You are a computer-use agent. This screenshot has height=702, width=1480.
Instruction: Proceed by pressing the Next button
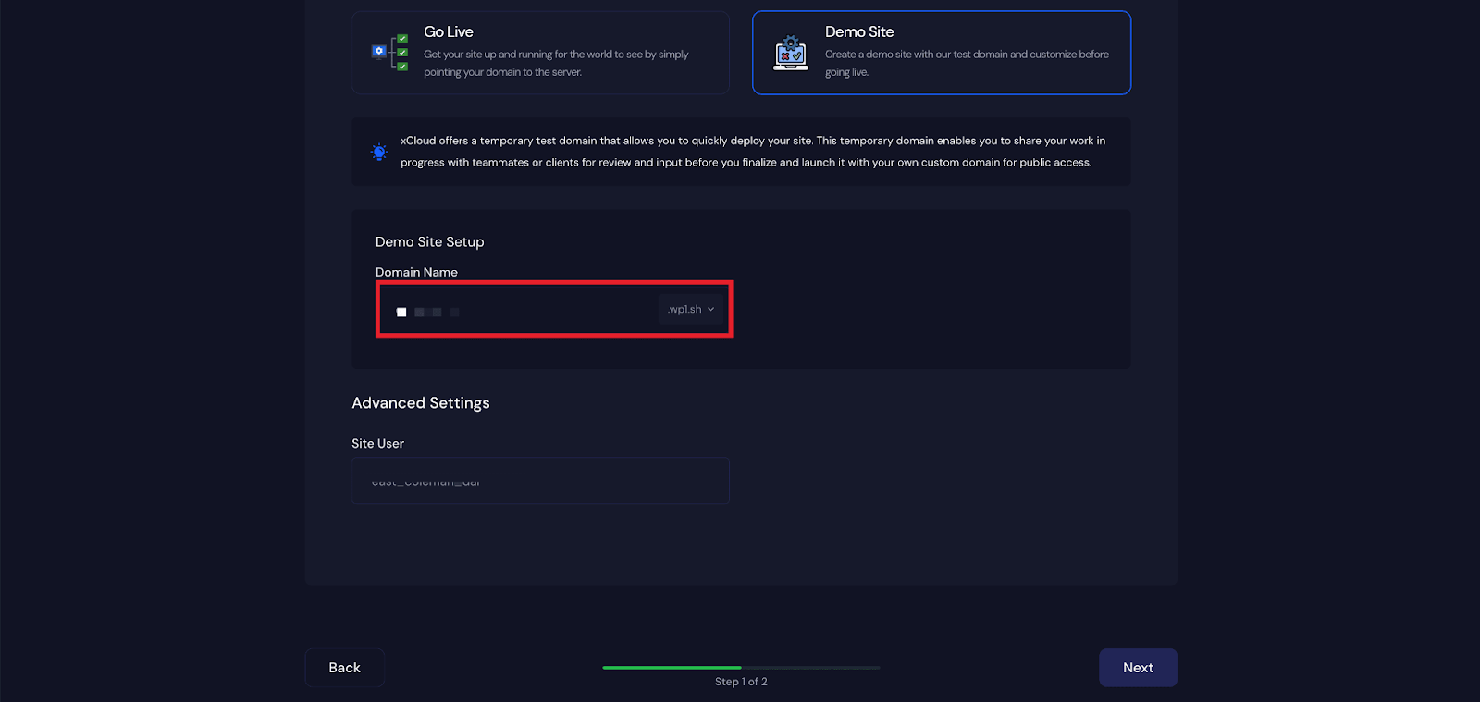1138,668
